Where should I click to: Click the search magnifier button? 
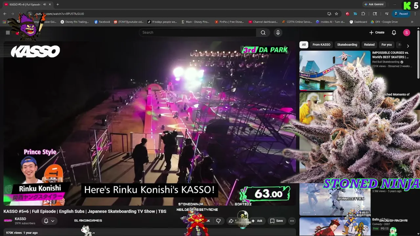(x=263, y=32)
